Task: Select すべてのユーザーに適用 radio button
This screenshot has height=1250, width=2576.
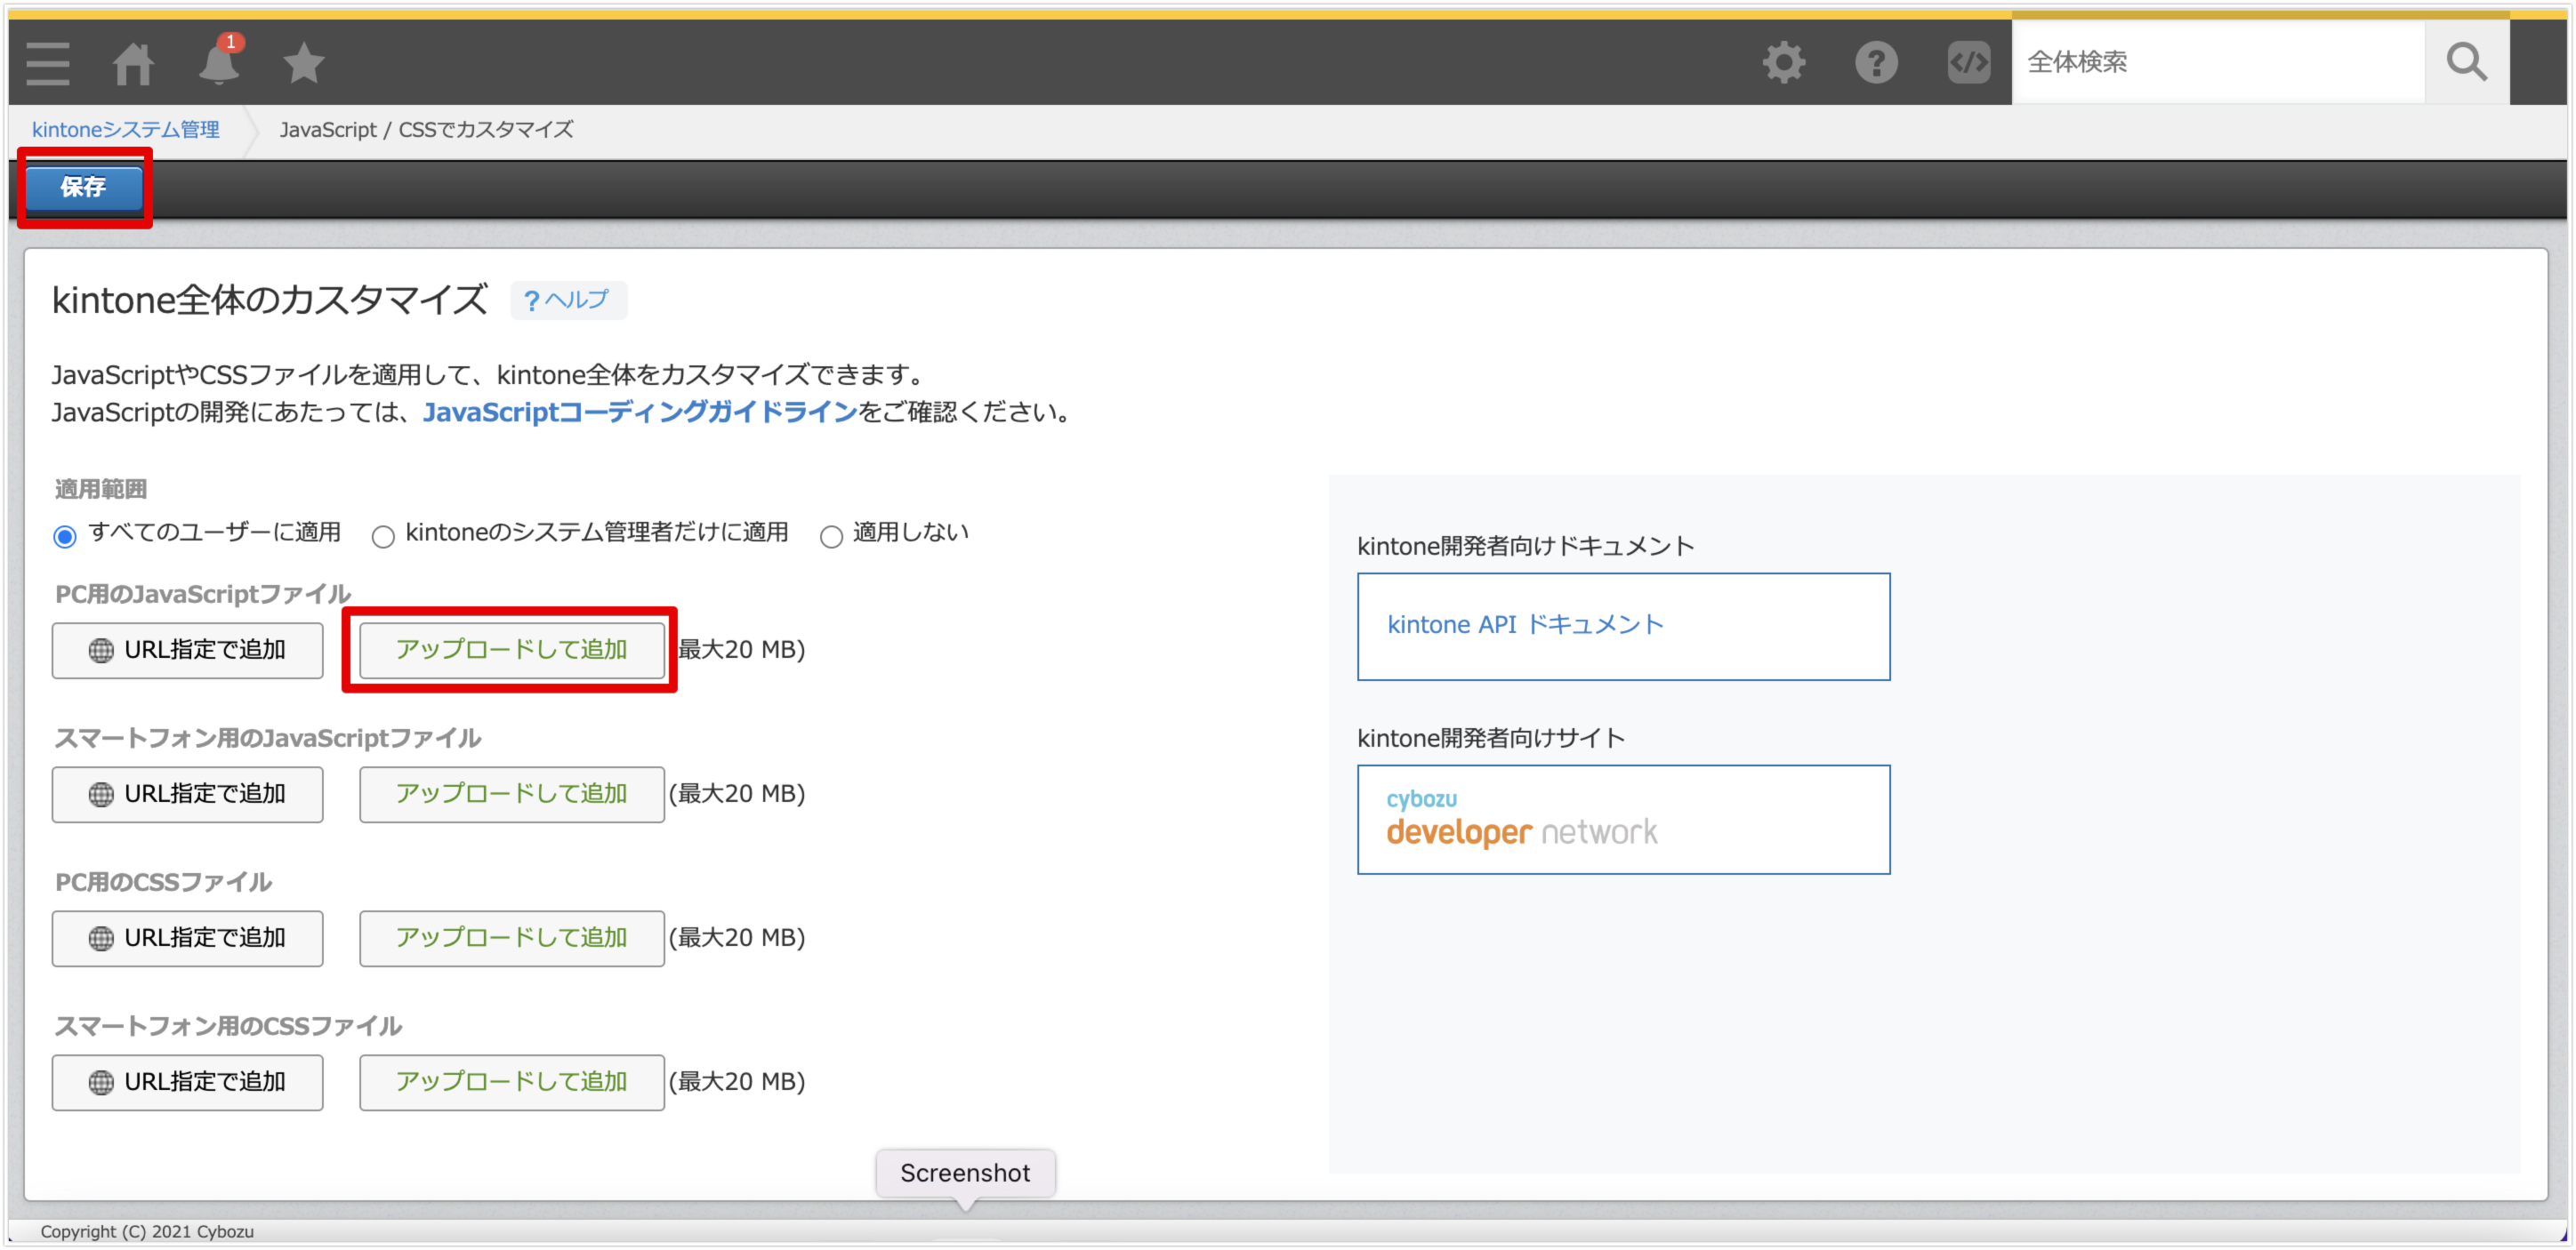Action: click(65, 537)
